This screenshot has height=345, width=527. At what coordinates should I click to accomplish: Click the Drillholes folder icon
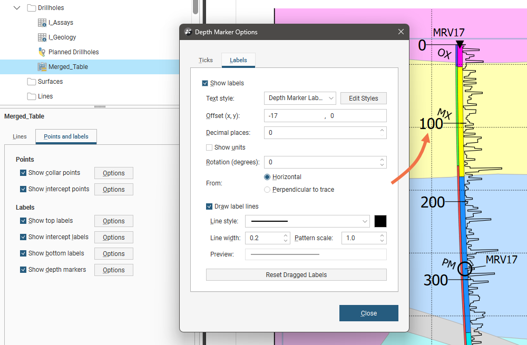[x=32, y=8]
